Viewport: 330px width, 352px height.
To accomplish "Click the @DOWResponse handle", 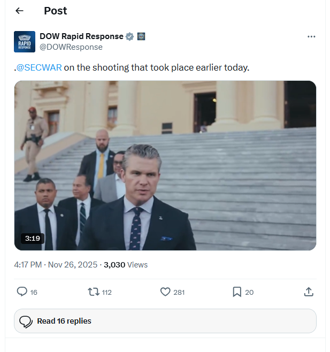I will click(71, 47).
